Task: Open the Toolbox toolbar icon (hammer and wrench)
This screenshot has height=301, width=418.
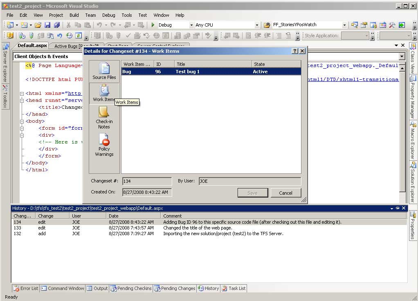Action: click(392, 25)
